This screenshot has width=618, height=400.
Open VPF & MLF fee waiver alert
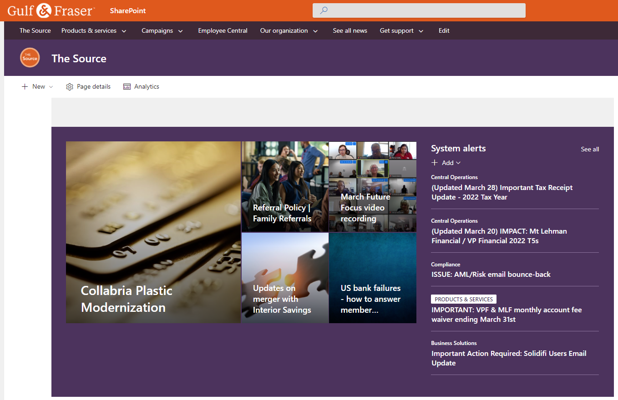(507, 315)
